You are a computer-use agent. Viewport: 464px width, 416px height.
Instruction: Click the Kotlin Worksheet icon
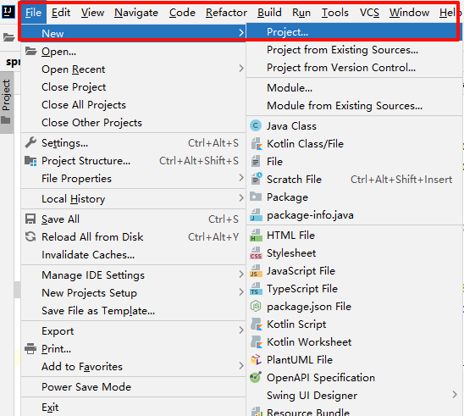[x=257, y=342]
